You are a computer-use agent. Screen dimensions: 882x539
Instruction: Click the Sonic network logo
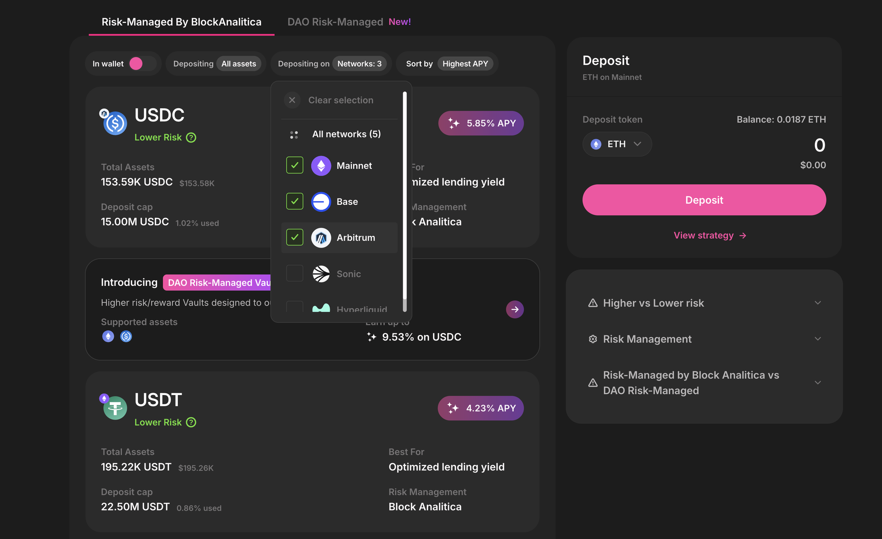pos(321,274)
